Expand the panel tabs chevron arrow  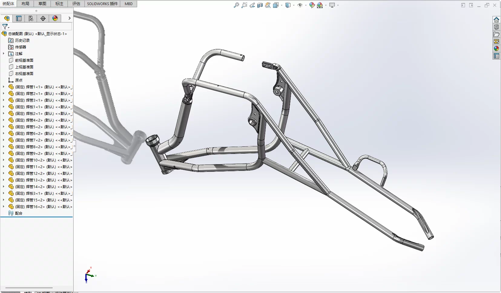[x=69, y=18]
